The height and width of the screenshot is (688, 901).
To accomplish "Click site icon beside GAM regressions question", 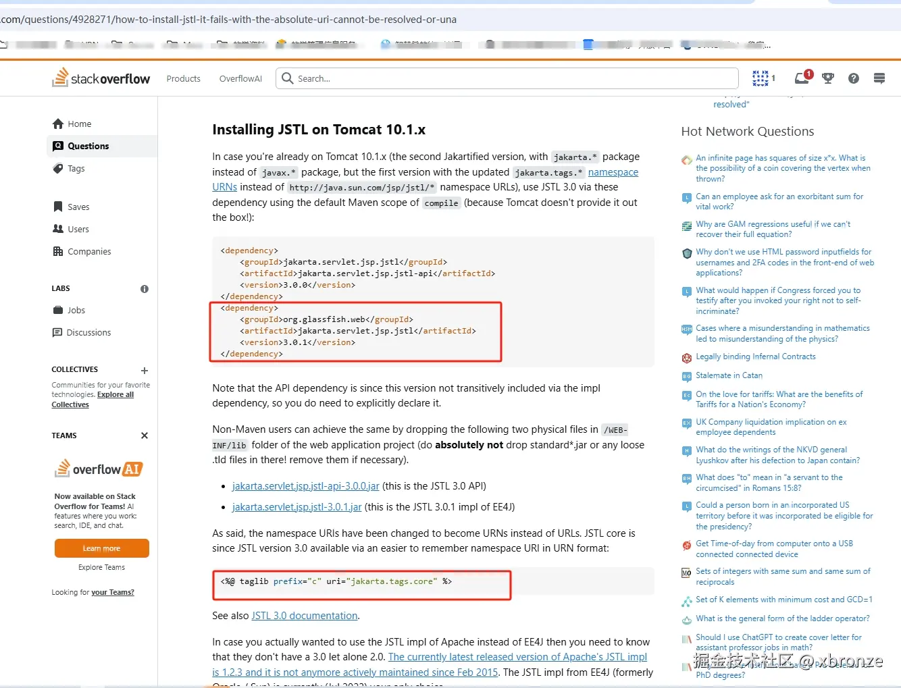I will click(686, 226).
